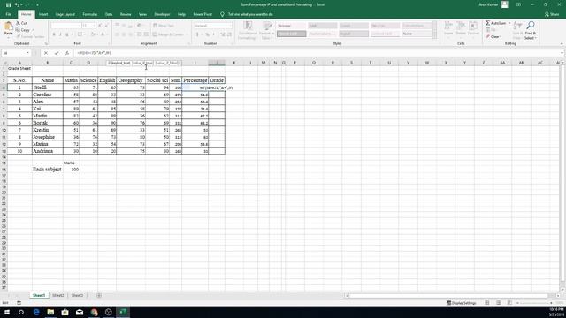Click the horizontal scrollbar track
This screenshot has width=566, height=318.
(x=448, y=296)
